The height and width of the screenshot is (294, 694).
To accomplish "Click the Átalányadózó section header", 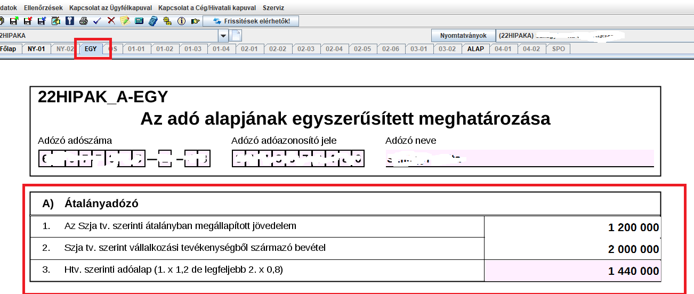I will pyautogui.click(x=345, y=203).
